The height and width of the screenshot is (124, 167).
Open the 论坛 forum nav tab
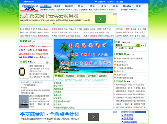(139, 6)
